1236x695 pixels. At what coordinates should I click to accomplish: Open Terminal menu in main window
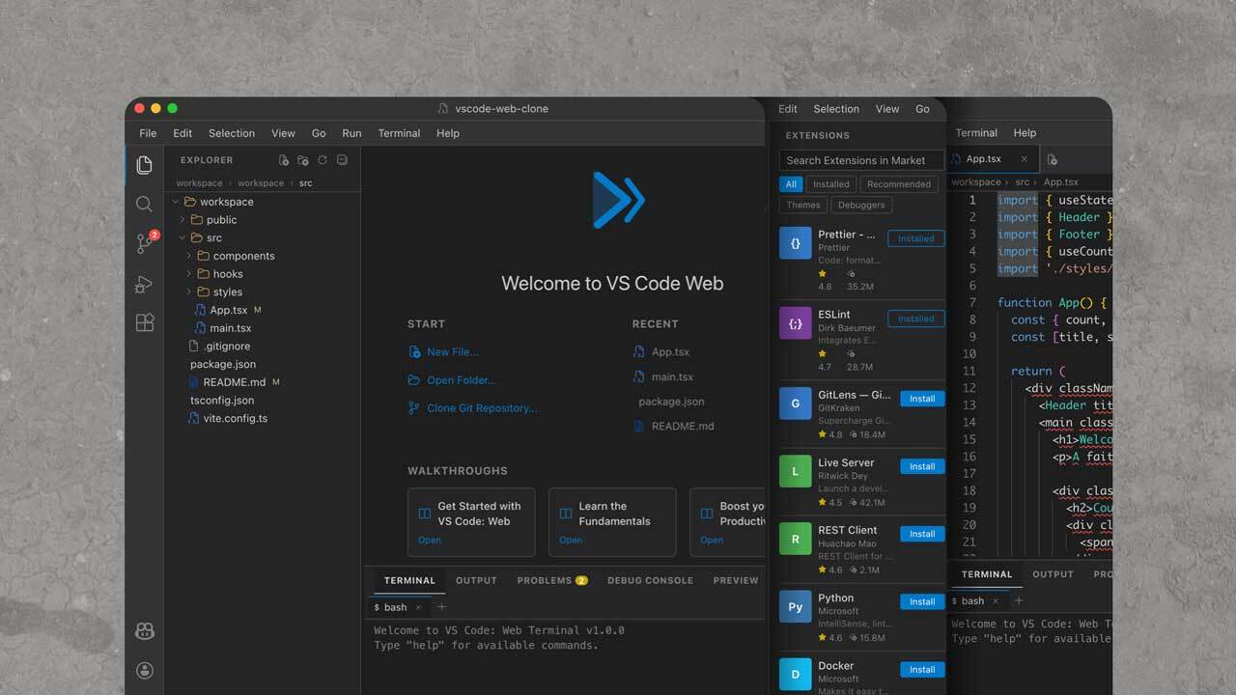point(399,133)
